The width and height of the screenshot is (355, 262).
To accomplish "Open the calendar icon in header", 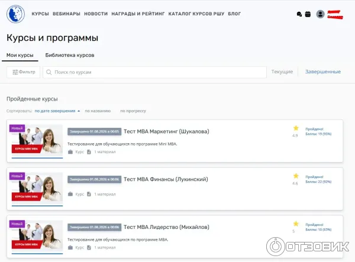I will point(308,14).
